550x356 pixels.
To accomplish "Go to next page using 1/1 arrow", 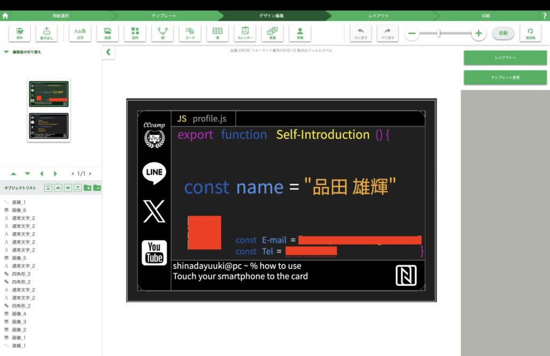I will click(x=90, y=174).
